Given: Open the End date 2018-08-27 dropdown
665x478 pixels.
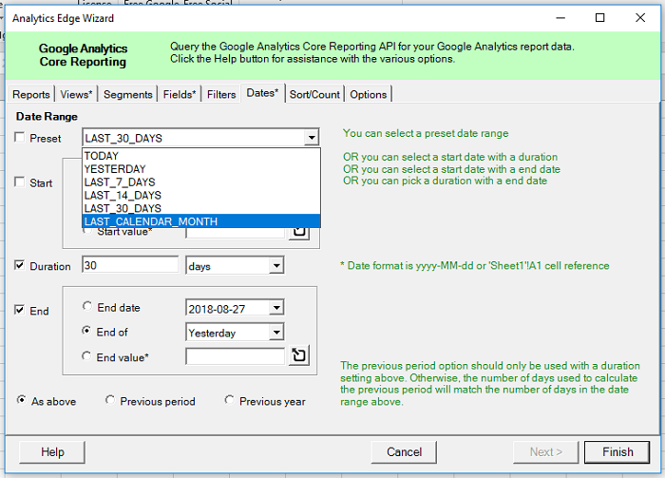Looking at the screenshot, I should (276, 308).
